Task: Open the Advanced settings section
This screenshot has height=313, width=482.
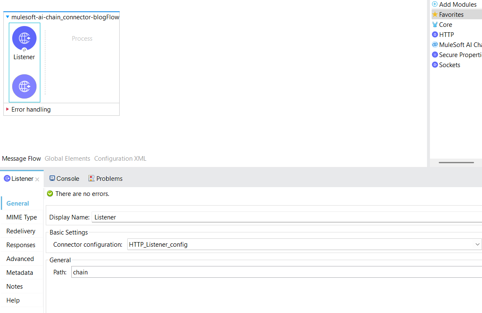Action: pos(20,258)
